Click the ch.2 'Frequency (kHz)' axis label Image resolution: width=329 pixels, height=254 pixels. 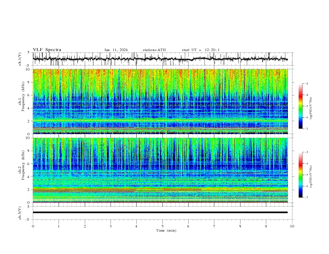[23, 165]
